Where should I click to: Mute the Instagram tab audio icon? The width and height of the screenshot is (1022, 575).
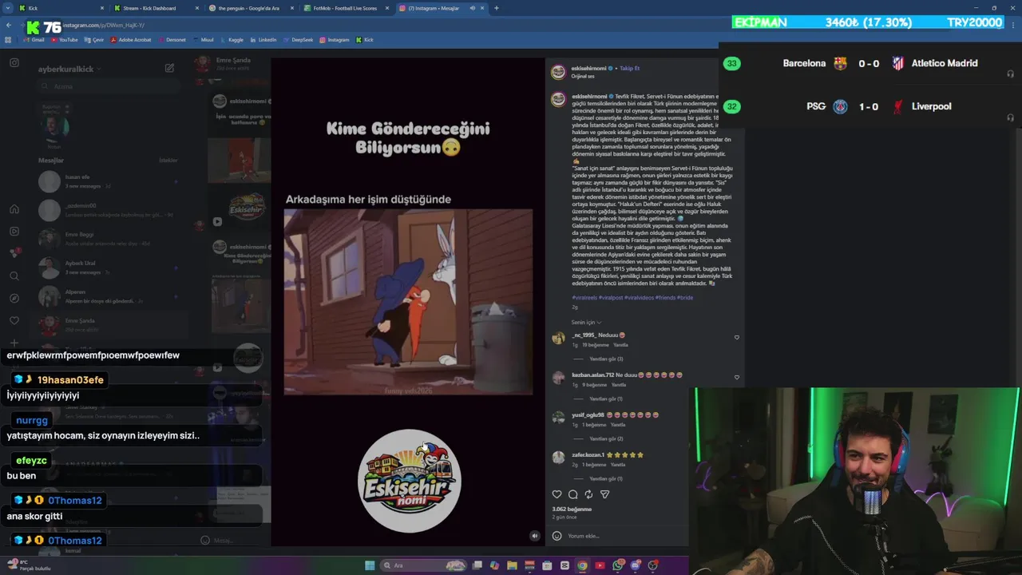pos(473,8)
